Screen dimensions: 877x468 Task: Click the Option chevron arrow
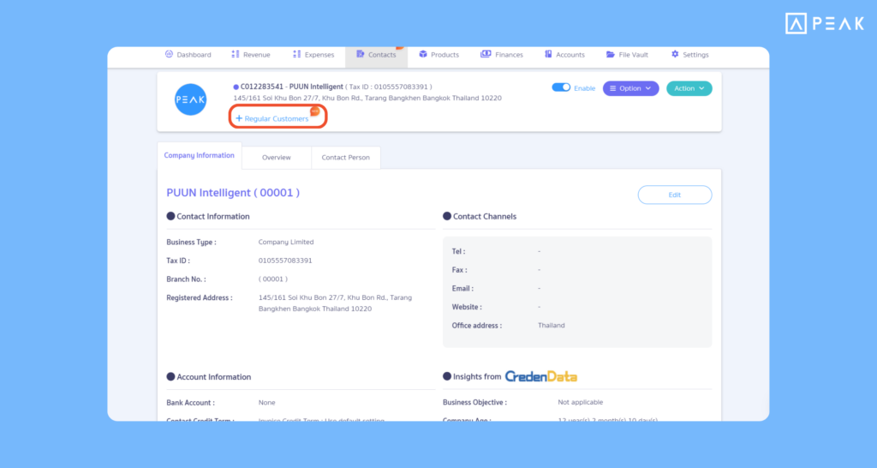tap(648, 88)
